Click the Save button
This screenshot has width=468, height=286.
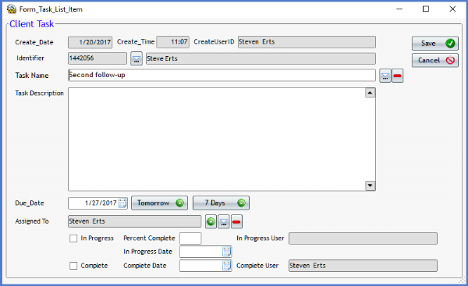point(435,44)
